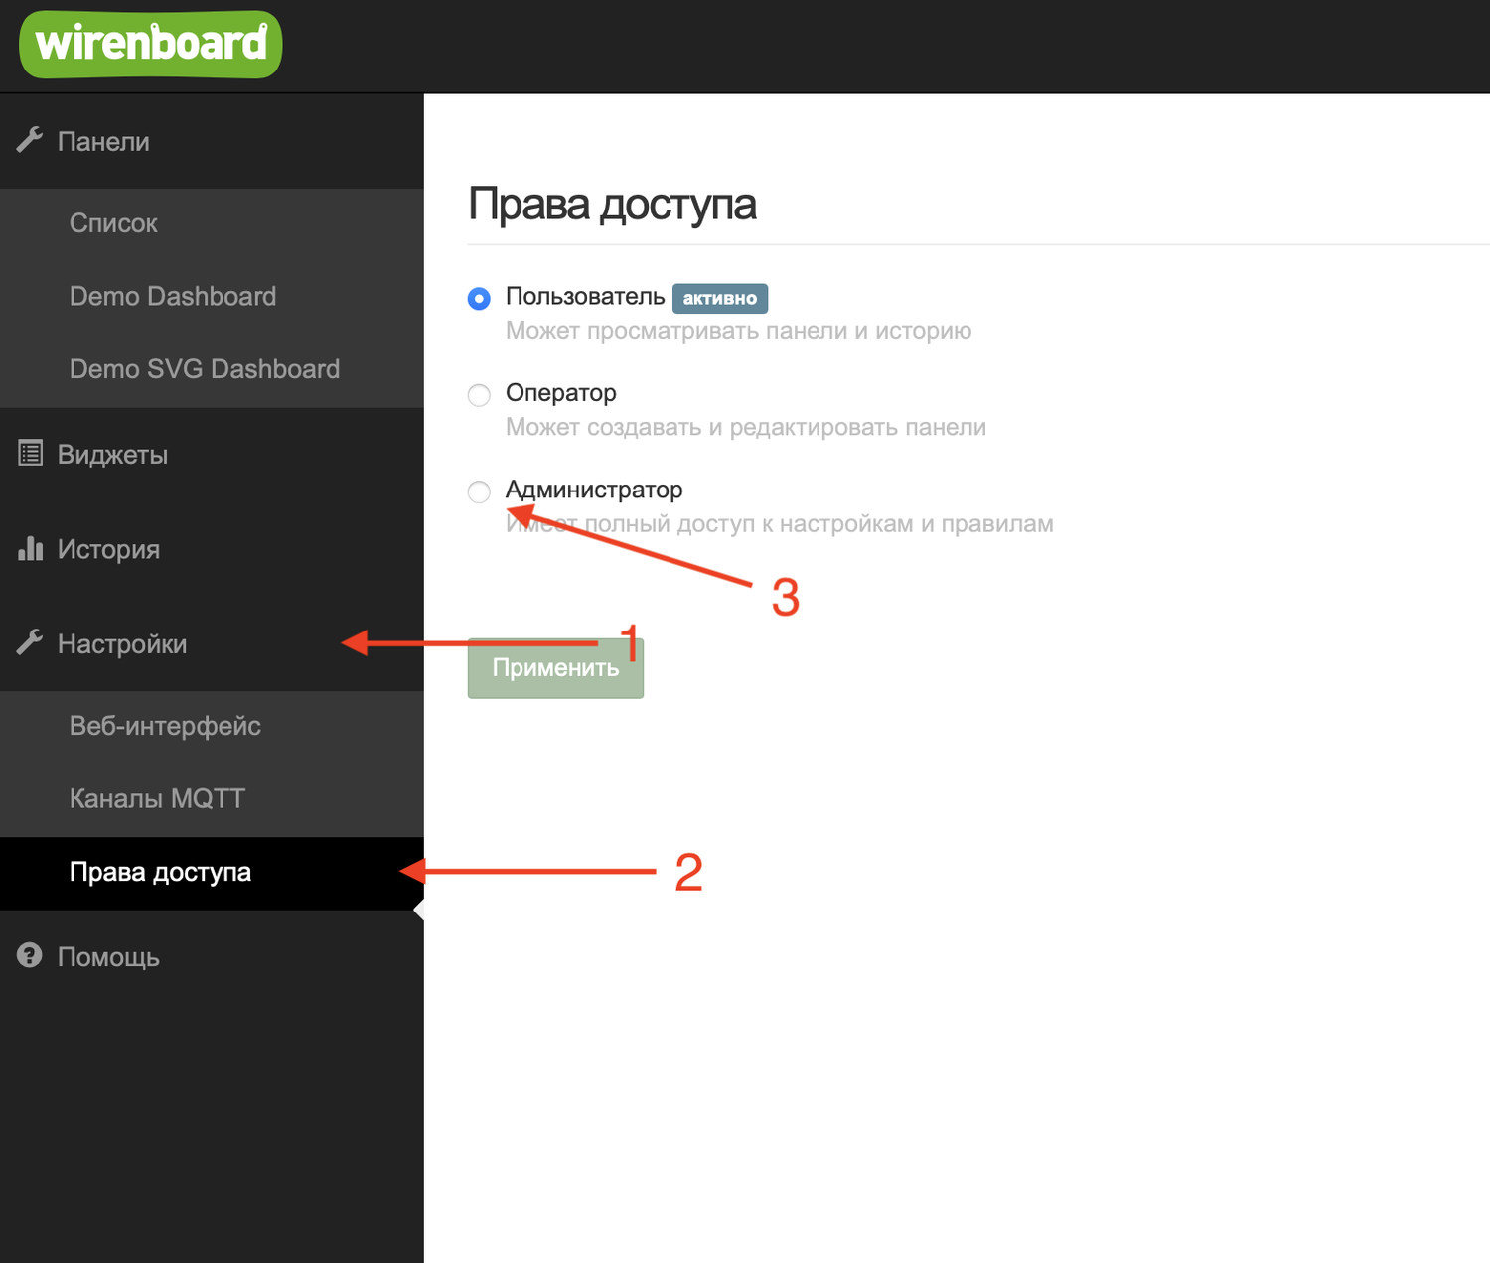Select the Администратор radio button
The height and width of the screenshot is (1263, 1490).
(479, 491)
